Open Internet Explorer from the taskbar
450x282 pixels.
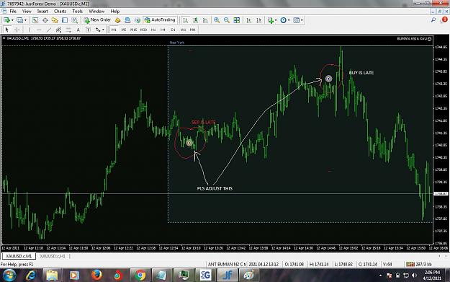(x=31, y=276)
